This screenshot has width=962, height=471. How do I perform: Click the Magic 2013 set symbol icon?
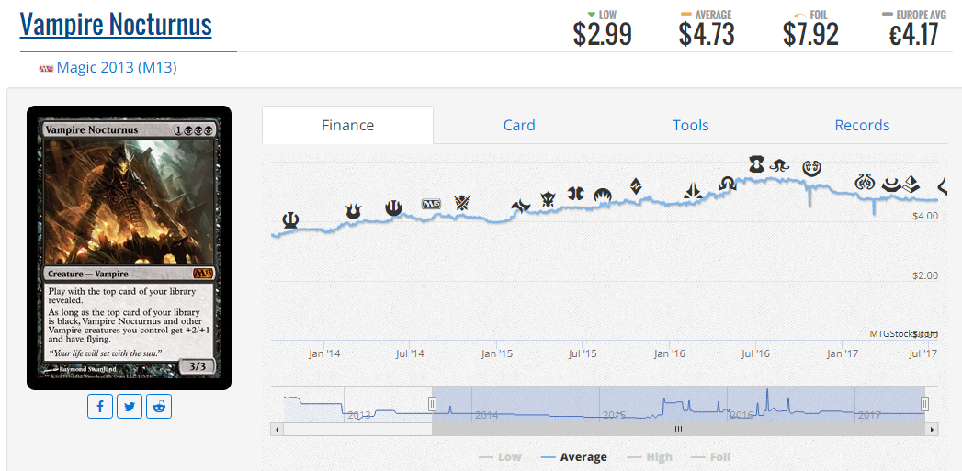coord(46,69)
